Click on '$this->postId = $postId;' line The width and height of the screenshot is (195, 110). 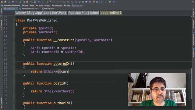53,48
